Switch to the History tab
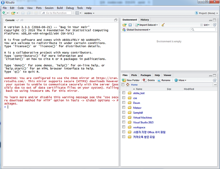 (x=145, y=20)
